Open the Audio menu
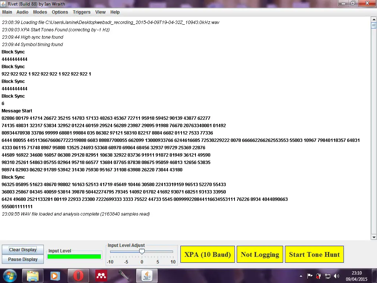The width and height of the screenshot is (377, 283). pos(22,12)
